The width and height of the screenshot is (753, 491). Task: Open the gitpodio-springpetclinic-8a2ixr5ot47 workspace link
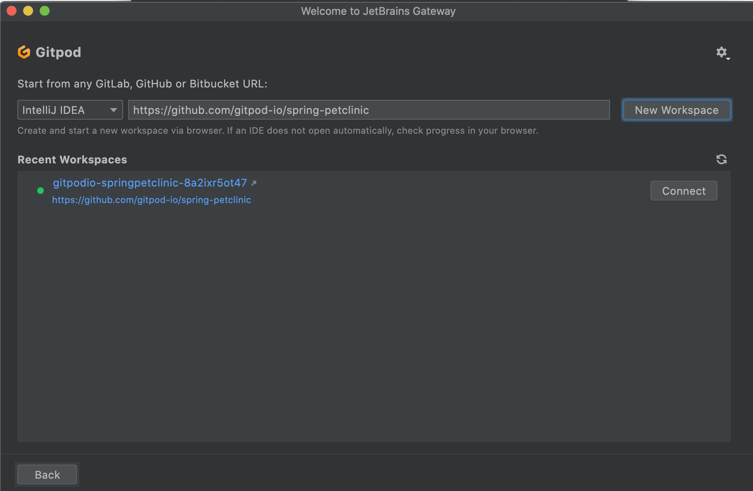point(150,183)
